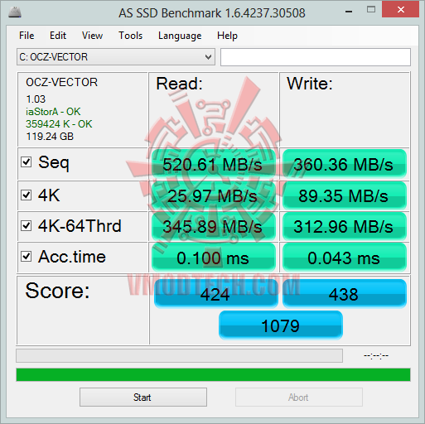Open the Language menu
This screenshot has width=425, height=424.
coord(180,36)
